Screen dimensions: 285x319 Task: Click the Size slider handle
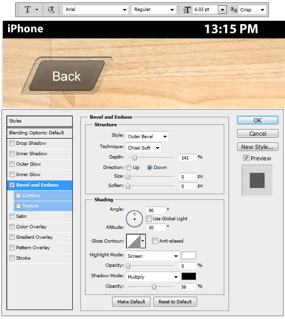pos(128,177)
